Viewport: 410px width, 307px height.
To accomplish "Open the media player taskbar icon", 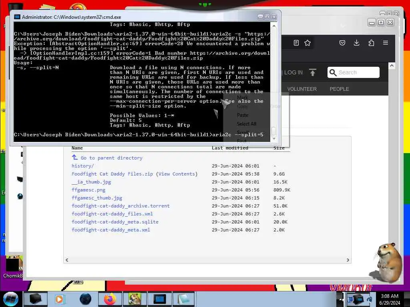I will point(60,299).
